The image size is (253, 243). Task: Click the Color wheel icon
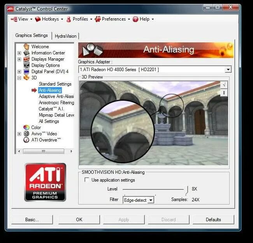26,127
